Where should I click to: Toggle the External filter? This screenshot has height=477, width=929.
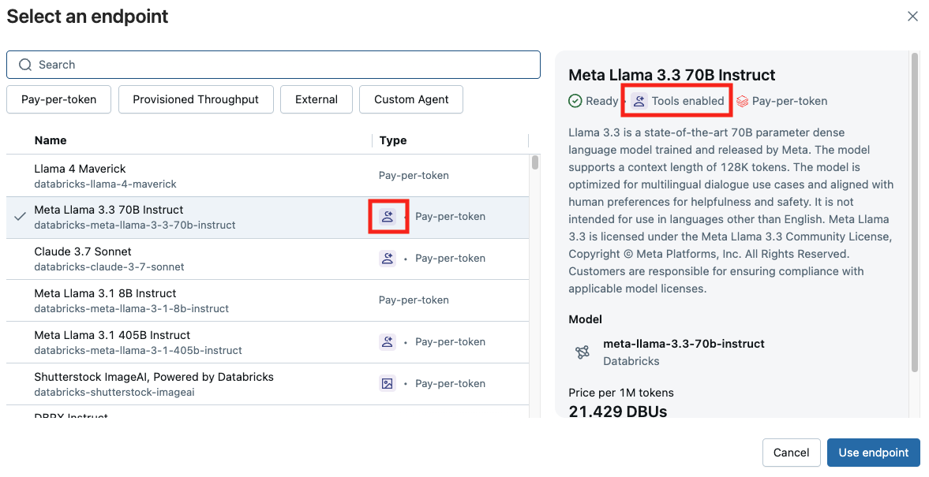click(x=317, y=99)
